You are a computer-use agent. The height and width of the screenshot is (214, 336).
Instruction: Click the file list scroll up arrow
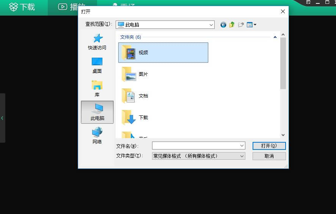(x=283, y=35)
